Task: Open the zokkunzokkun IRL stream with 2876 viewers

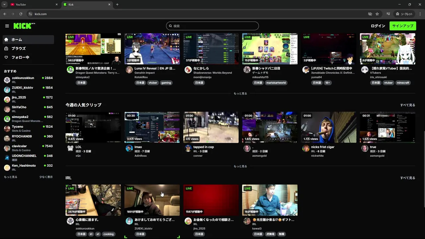Action: point(93,200)
